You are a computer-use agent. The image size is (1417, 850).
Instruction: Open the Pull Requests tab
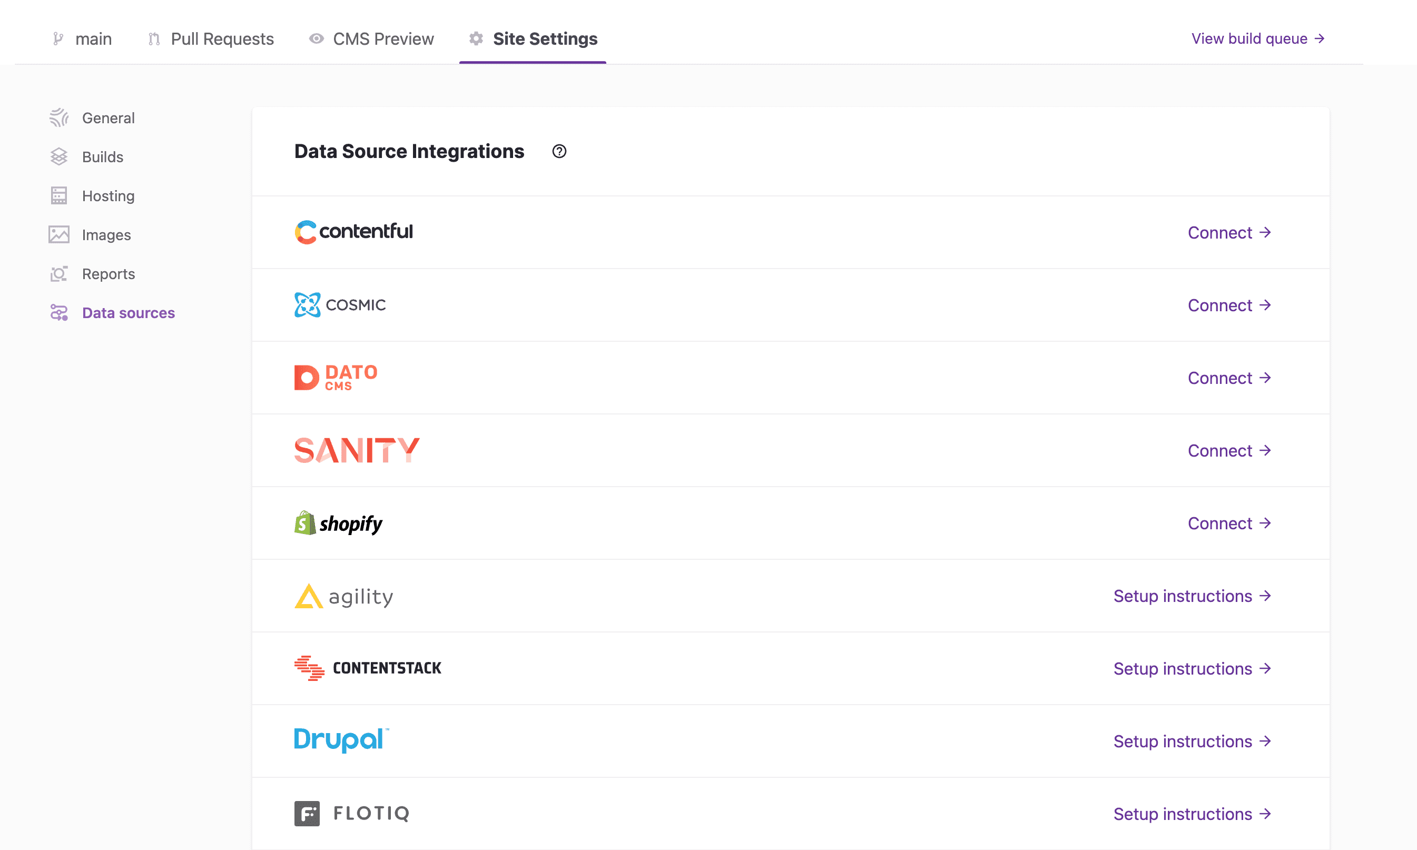pyautogui.click(x=222, y=38)
